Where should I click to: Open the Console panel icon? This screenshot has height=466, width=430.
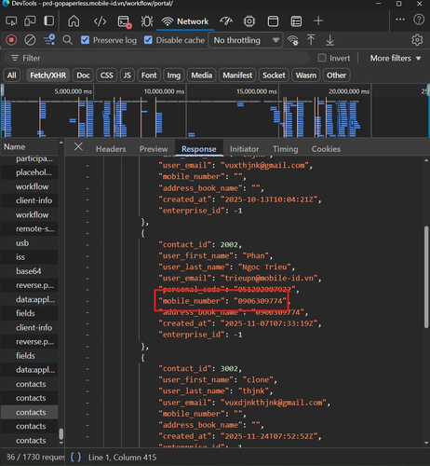pos(125,21)
